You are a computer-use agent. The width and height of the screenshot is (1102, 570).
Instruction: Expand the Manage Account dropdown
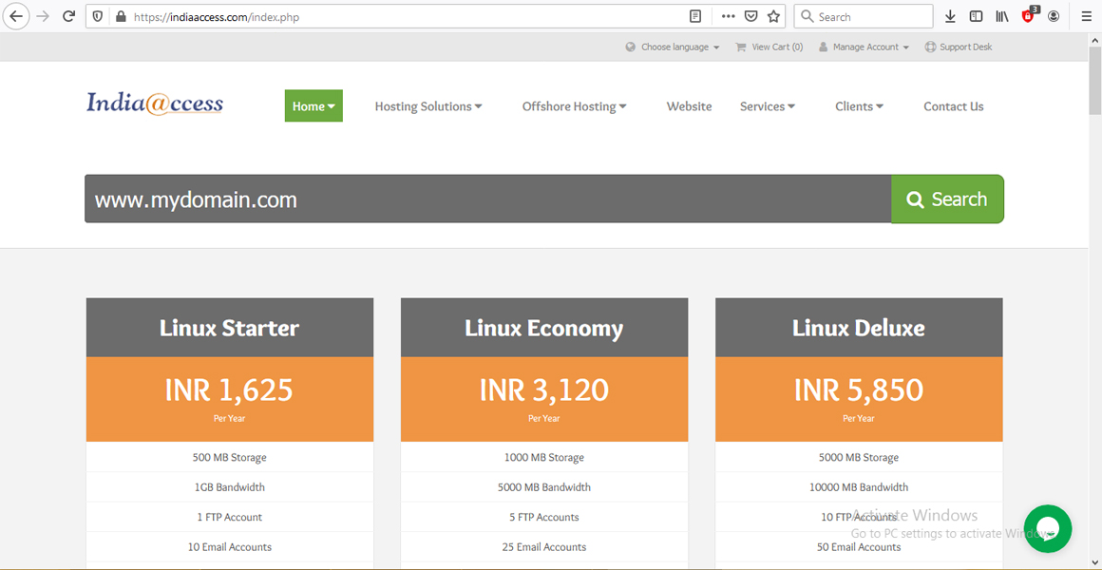coord(864,46)
